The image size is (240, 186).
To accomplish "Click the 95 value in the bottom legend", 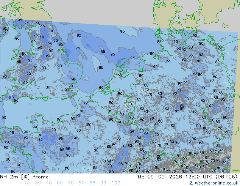I will click(x=93, y=183).
